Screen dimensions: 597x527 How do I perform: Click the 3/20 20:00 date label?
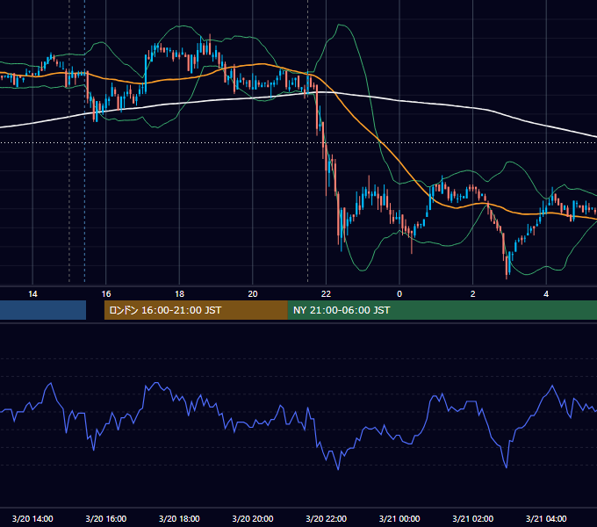point(253,518)
